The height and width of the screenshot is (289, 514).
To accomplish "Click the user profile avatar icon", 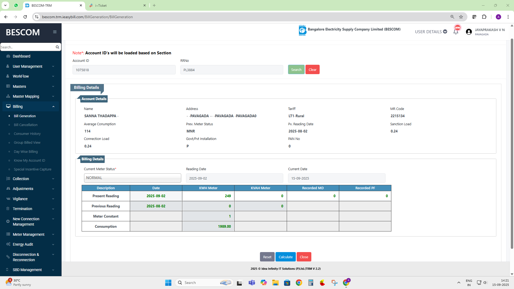I will coord(468,32).
